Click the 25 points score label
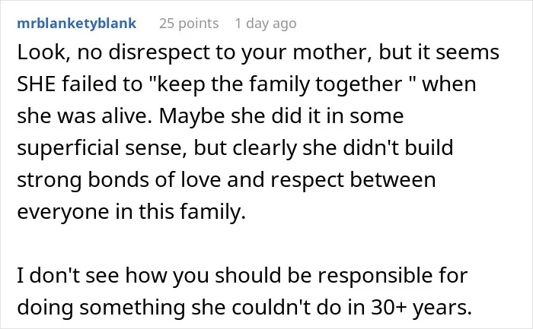533x329 pixels. pyautogui.click(x=189, y=24)
